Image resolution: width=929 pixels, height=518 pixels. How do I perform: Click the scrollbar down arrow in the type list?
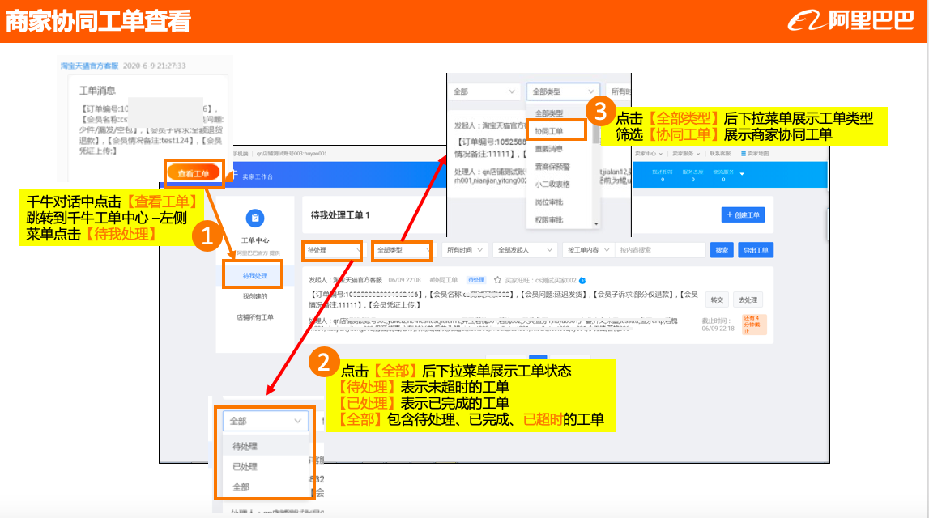click(x=596, y=223)
